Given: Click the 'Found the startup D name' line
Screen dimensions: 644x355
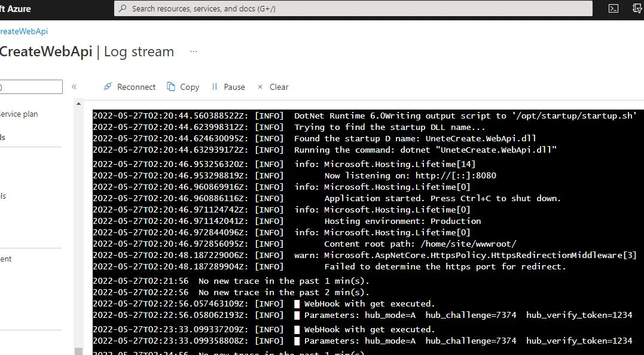Looking at the screenshot, I should 315,138.
